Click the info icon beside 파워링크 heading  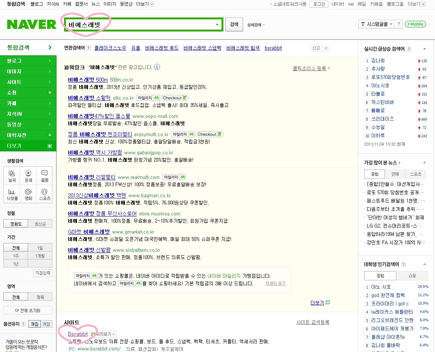click(157, 67)
